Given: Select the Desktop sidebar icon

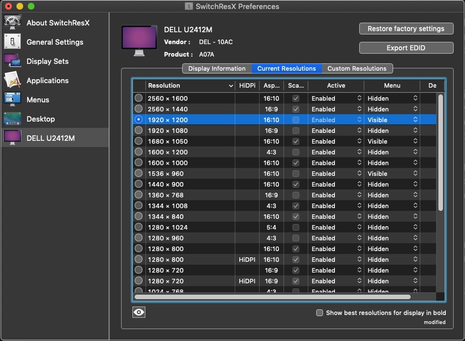Looking at the screenshot, I should (12, 119).
